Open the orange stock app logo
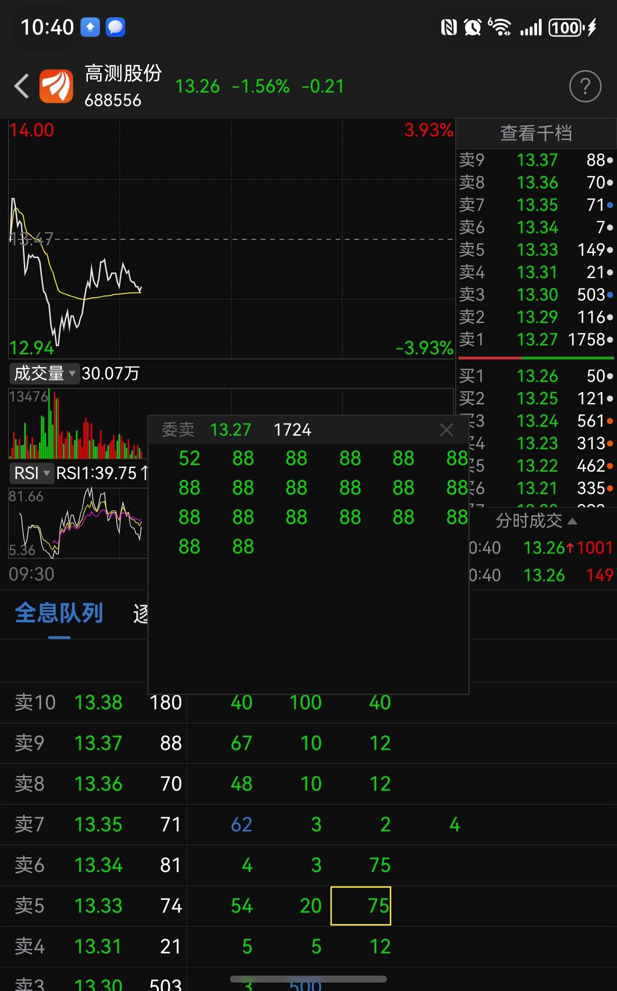 (56, 86)
